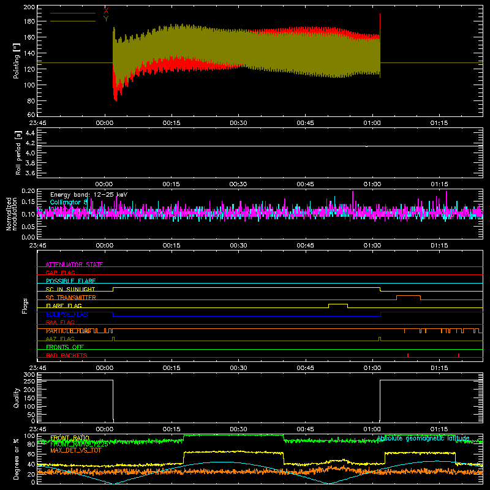Select the orange MAX_DET_VS_TOT legend label

76,450
